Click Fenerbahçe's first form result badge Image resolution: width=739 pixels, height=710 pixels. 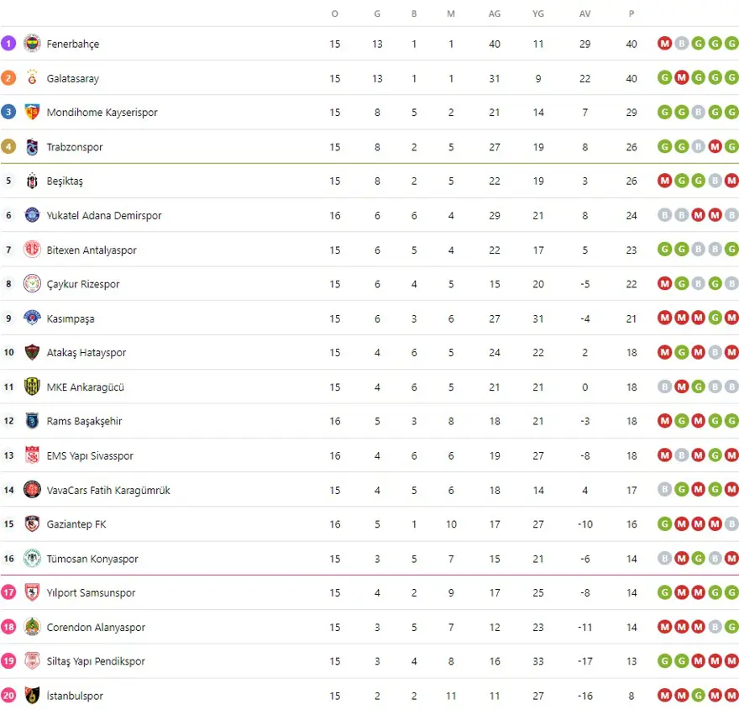[x=665, y=44]
